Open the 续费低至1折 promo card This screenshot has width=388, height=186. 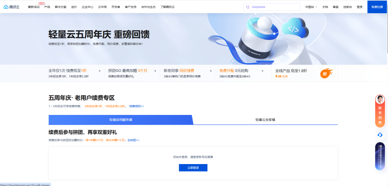[74, 73]
